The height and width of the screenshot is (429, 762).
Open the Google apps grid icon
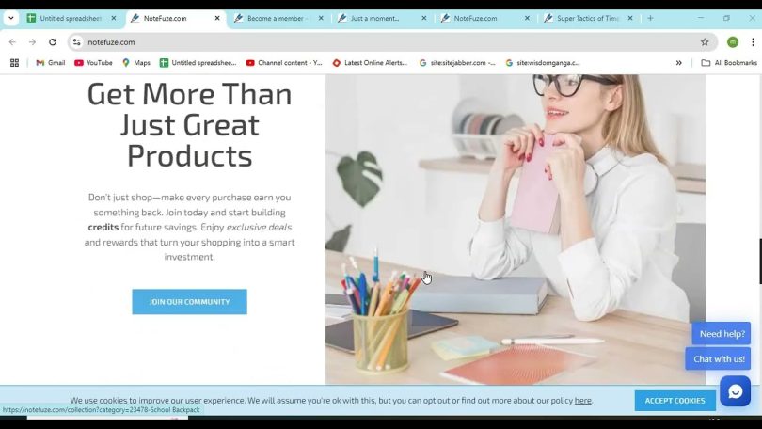pos(14,63)
